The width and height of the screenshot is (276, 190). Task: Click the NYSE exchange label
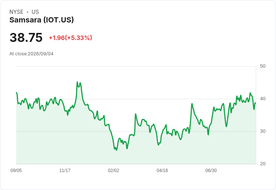click(16, 12)
